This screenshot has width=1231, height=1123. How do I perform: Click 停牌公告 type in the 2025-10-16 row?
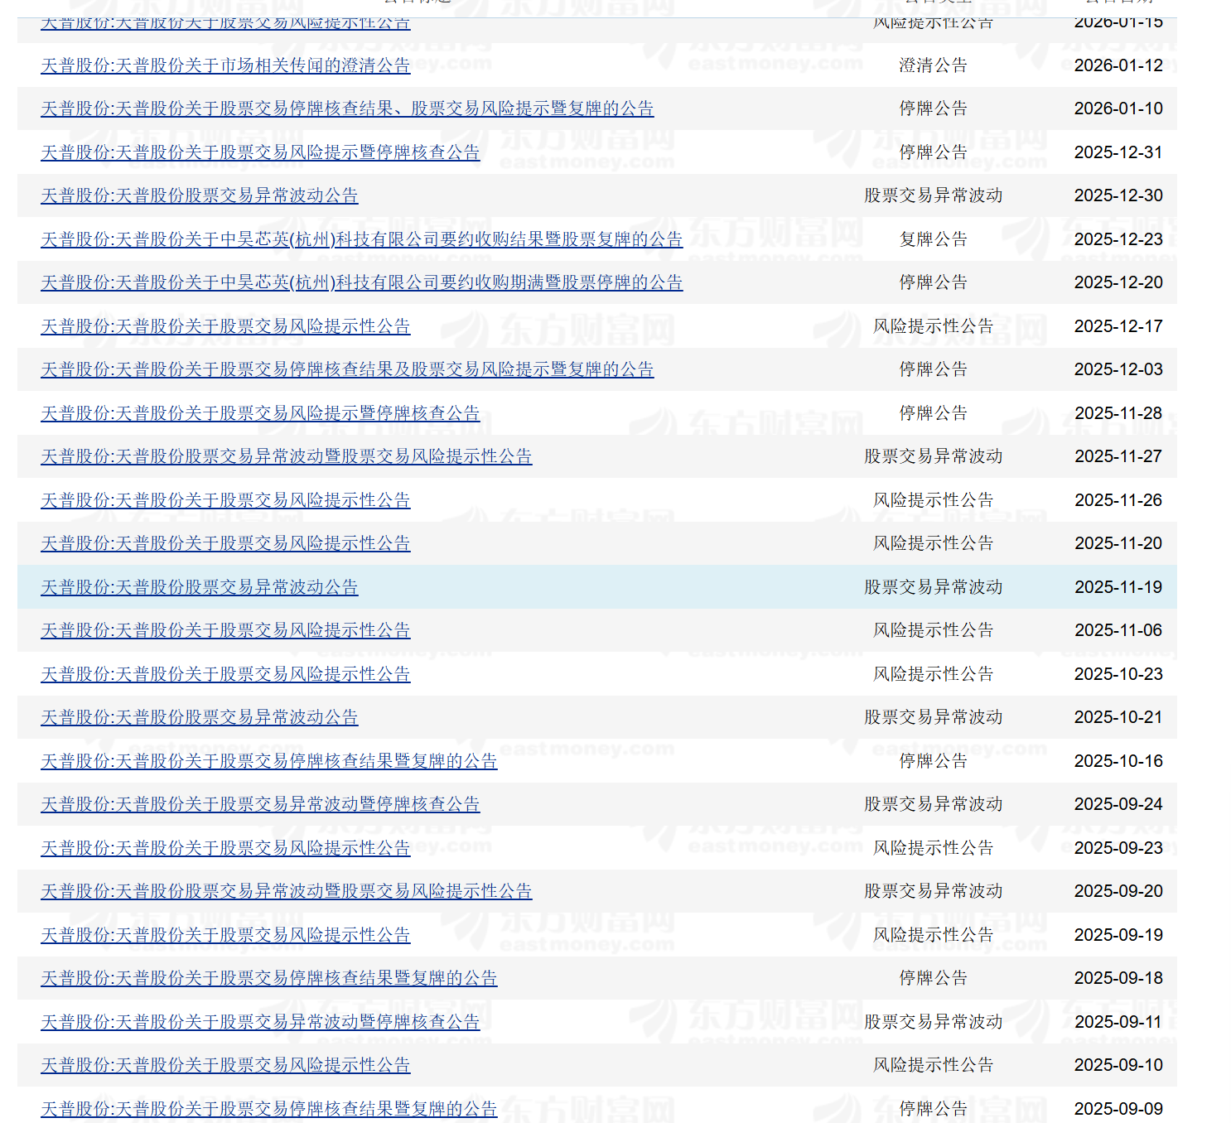click(934, 761)
